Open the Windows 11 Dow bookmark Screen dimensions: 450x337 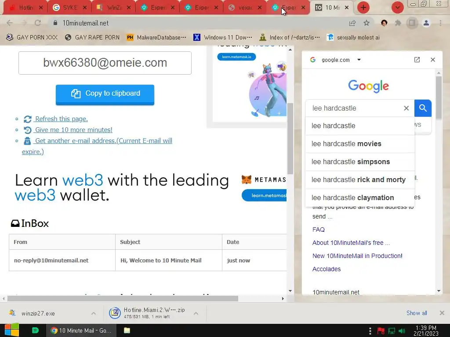(x=223, y=38)
